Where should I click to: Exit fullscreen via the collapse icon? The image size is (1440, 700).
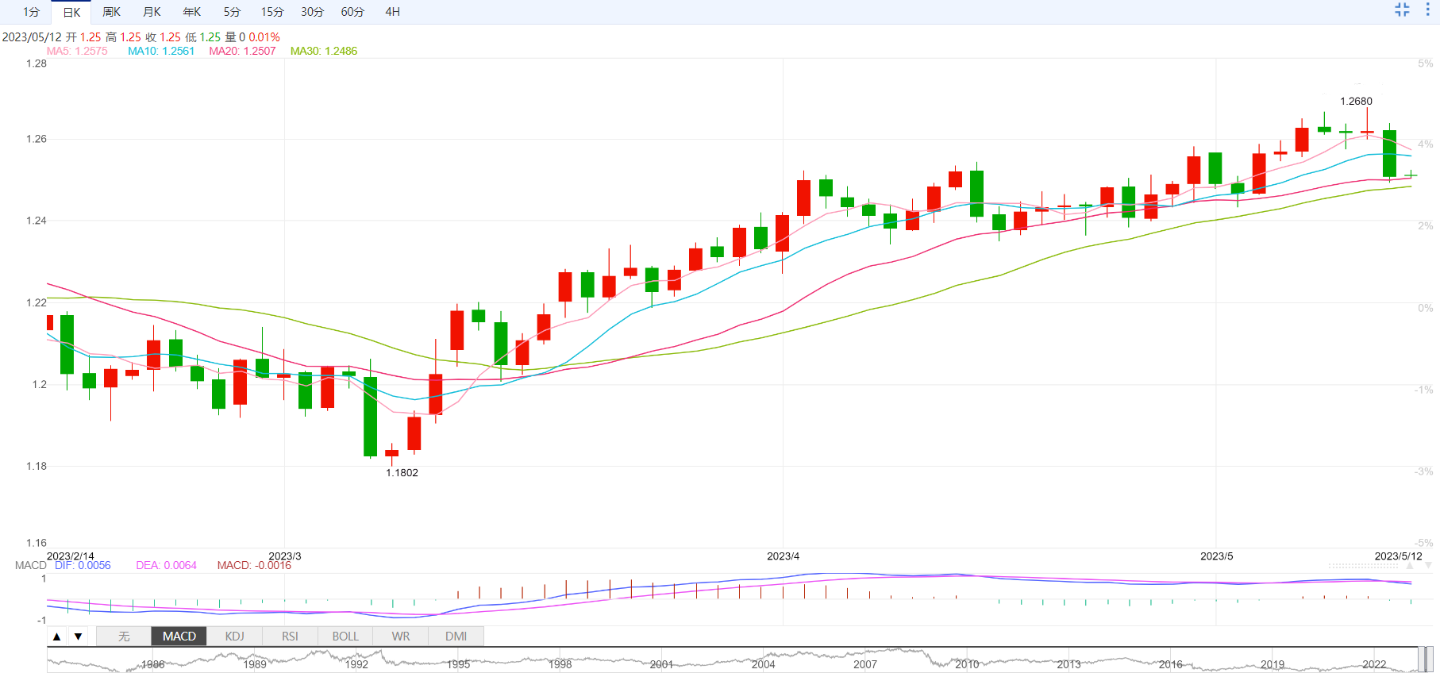1402,10
